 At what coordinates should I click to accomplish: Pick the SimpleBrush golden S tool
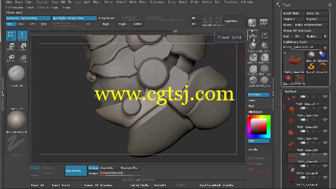pyautogui.click(x=311, y=68)
